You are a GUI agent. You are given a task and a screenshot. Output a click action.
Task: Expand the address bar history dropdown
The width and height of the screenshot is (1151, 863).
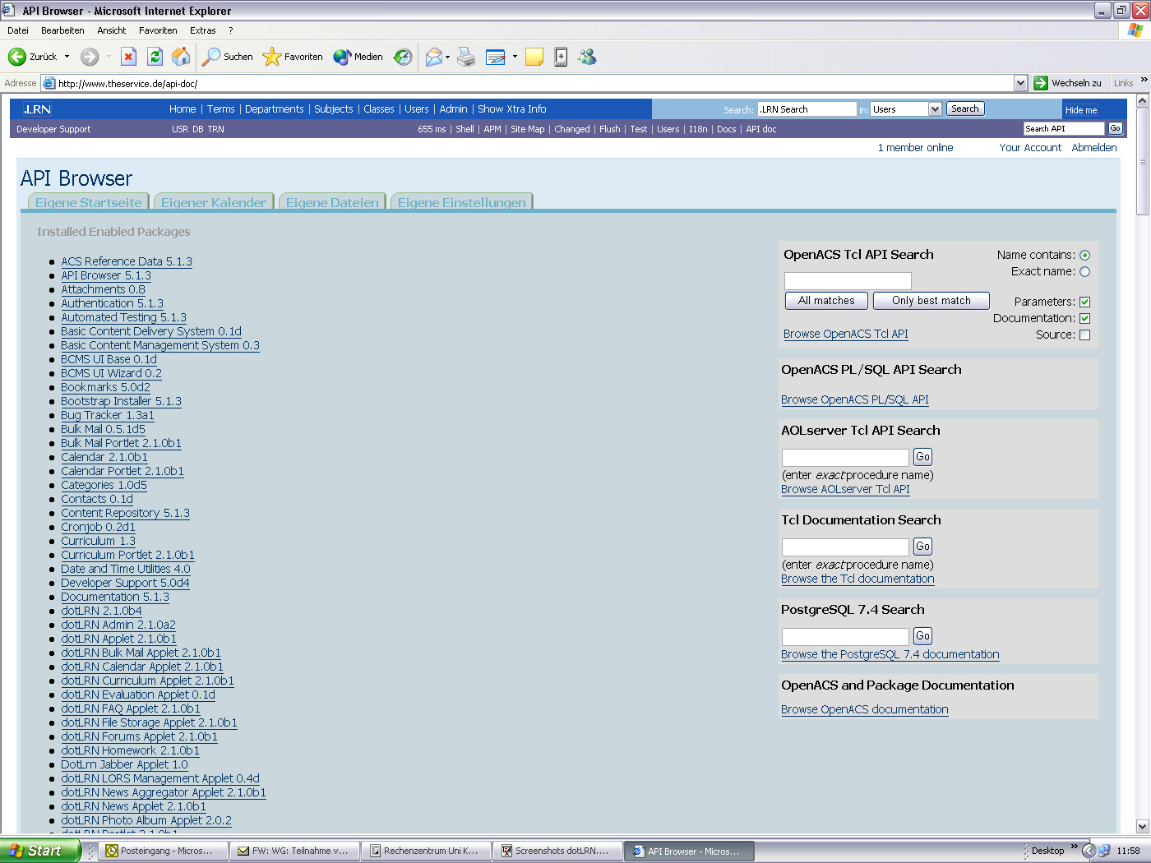click(1020, 82)
